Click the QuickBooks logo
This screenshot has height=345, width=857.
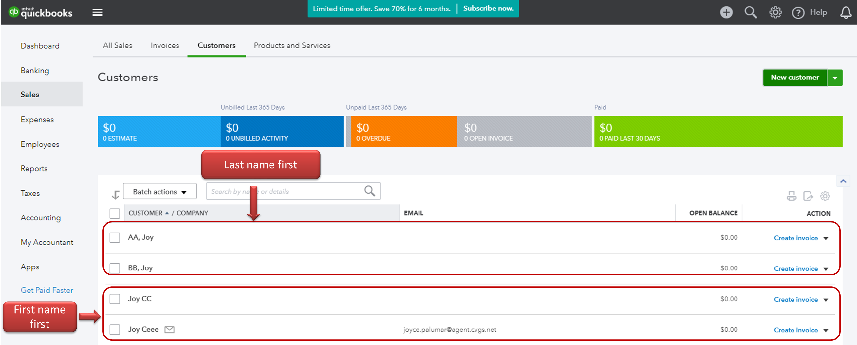tap(40, 12)
